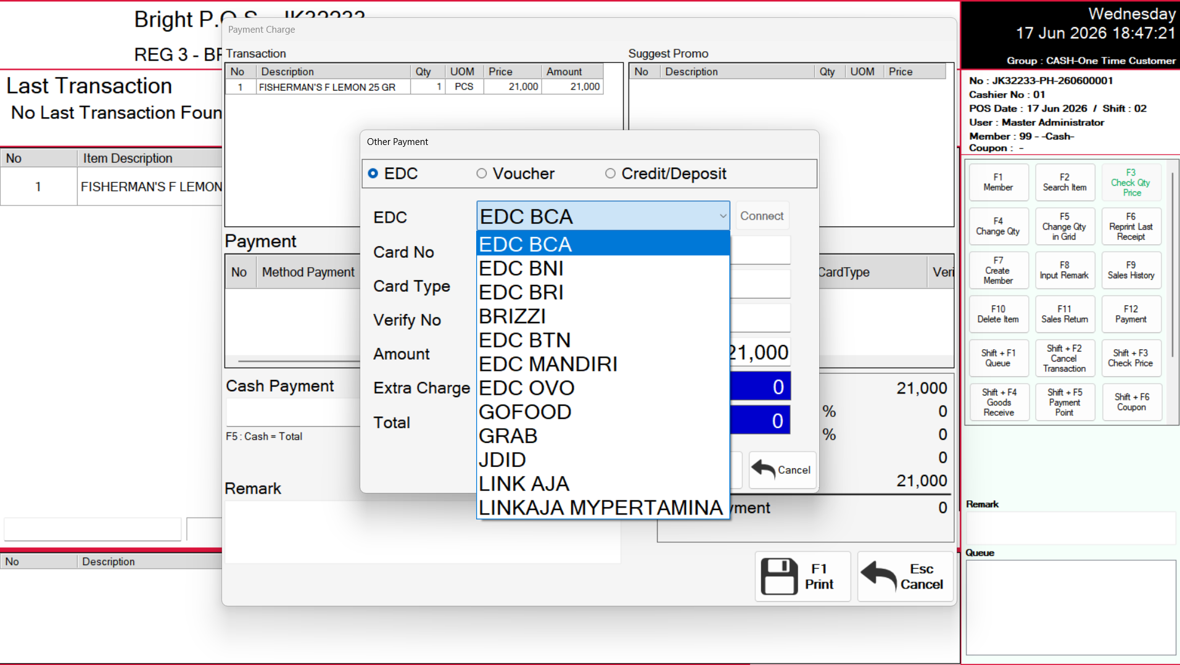Click Shift + F4 Goods Receive button
The image size is (1180, 665).
click(998, 402)
